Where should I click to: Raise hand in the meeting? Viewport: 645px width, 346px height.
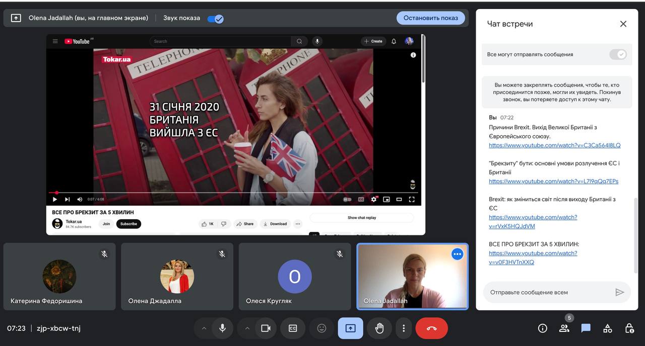379,328
